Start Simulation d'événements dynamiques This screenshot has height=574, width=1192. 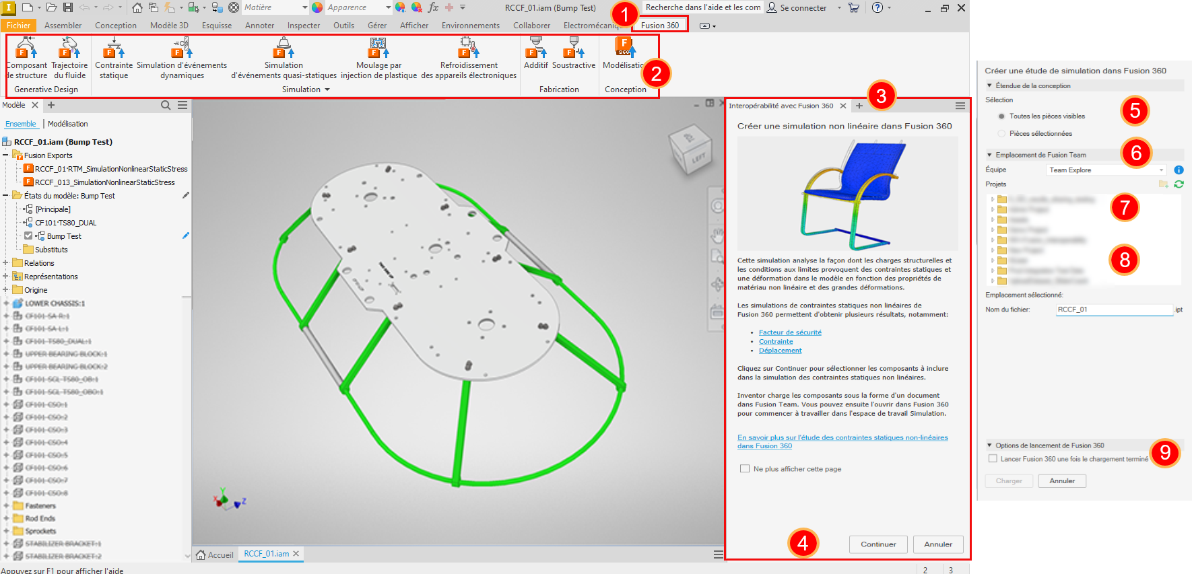(182, 58)
